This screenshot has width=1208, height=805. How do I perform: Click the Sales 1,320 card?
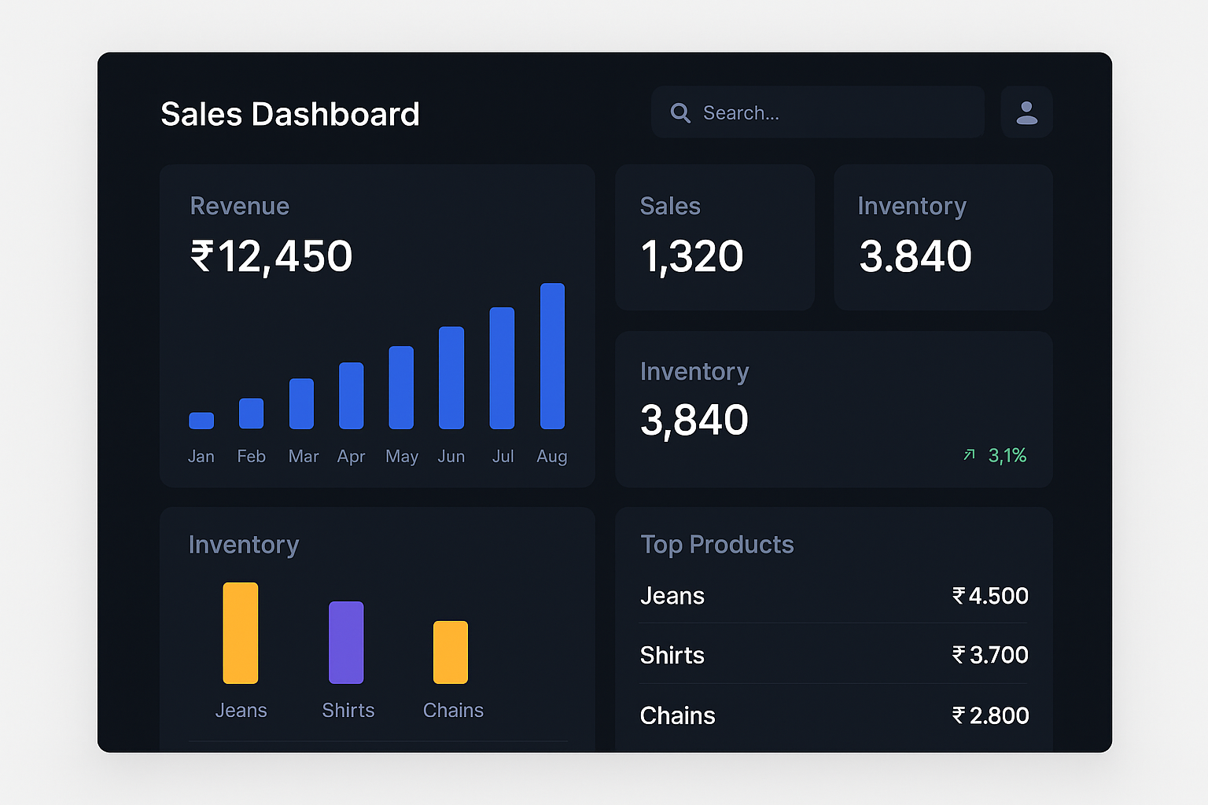click(x=714, y=237)
